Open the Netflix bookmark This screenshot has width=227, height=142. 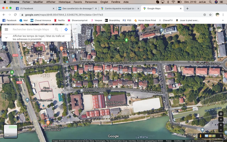(x=59, y=20)
